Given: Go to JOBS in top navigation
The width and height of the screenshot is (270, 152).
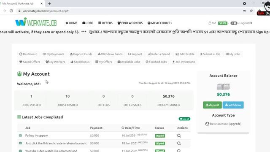Looking at the screenshot, I should [88, 23].
